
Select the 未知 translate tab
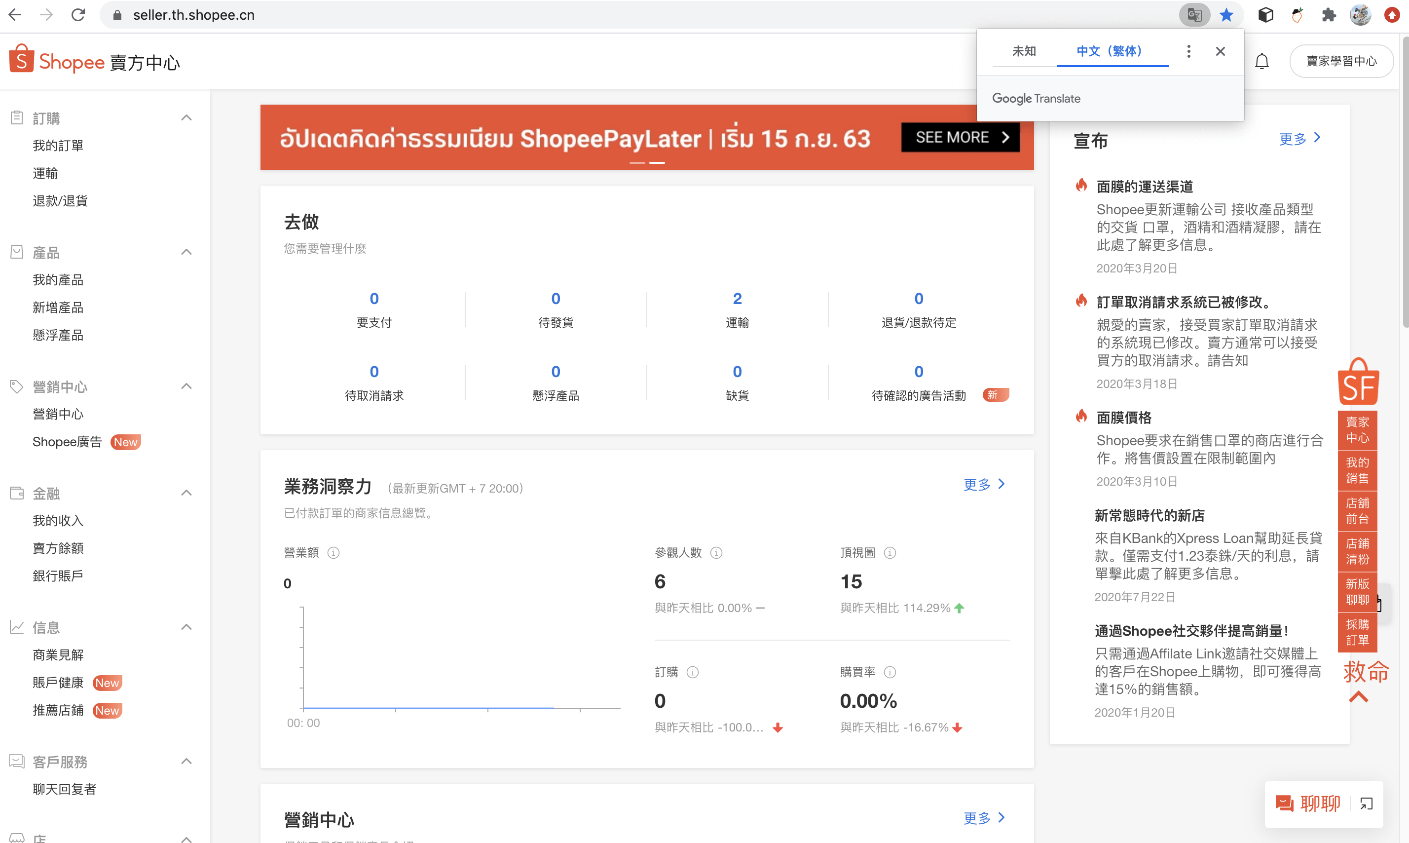point(1024,51)
